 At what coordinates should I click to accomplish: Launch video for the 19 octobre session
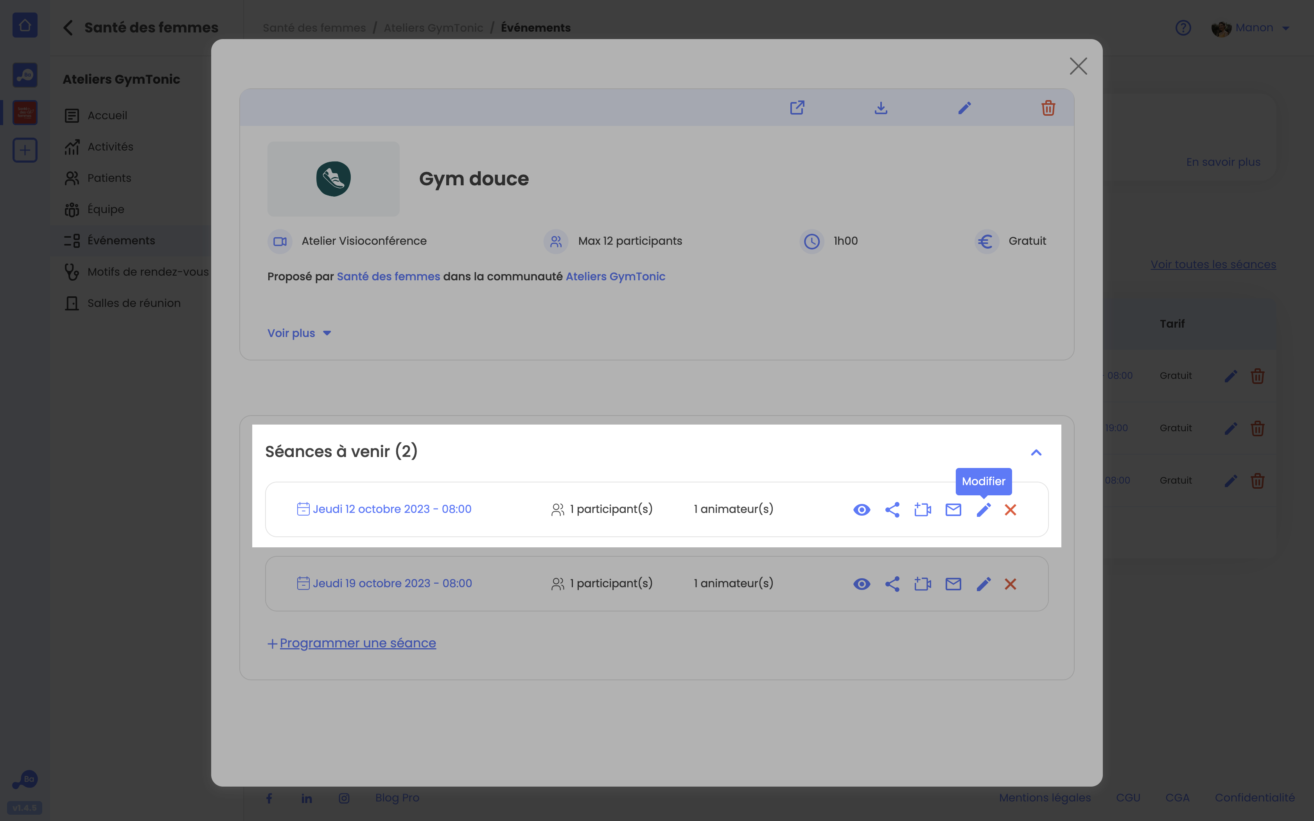point(923,584)
